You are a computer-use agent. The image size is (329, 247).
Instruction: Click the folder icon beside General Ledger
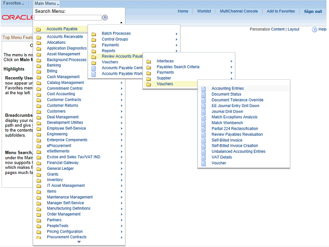(39, 169)
